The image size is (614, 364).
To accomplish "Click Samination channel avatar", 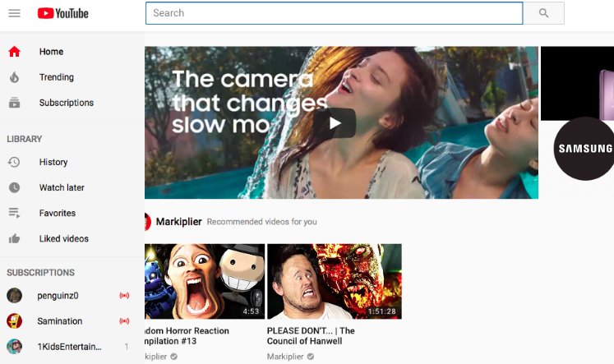I will tap(15, 321).
